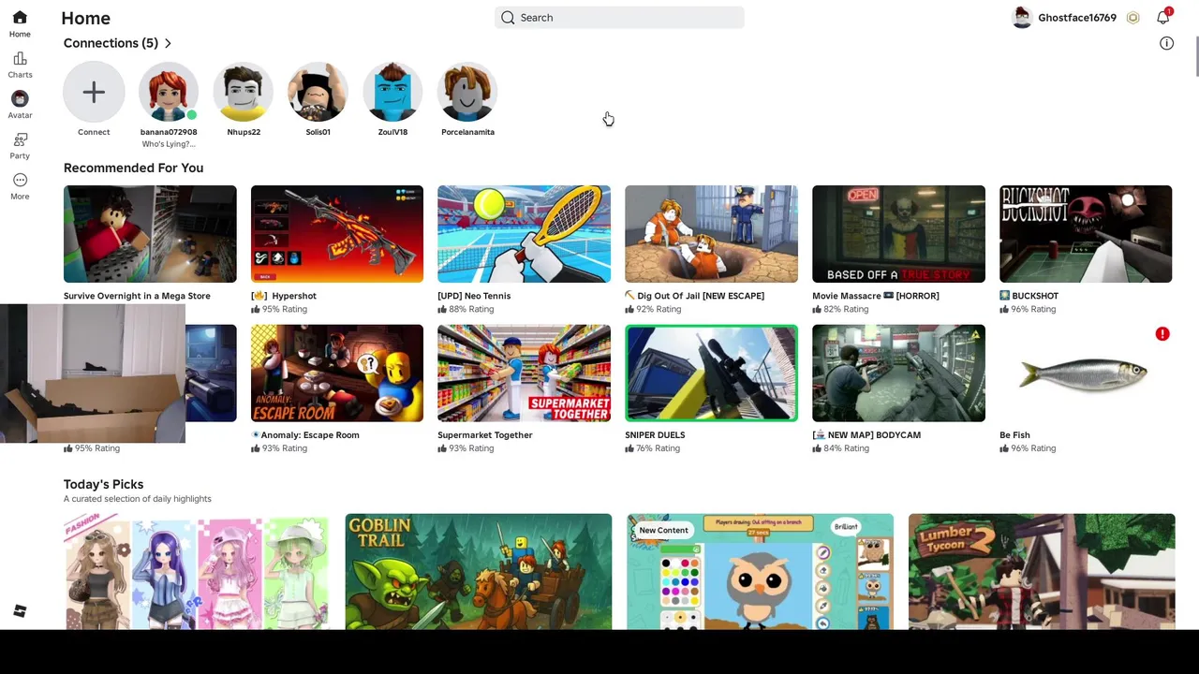Viewport: 1199px width, 674px height.
Task: Click the Be Fish title text
Action: [1014, 435]
